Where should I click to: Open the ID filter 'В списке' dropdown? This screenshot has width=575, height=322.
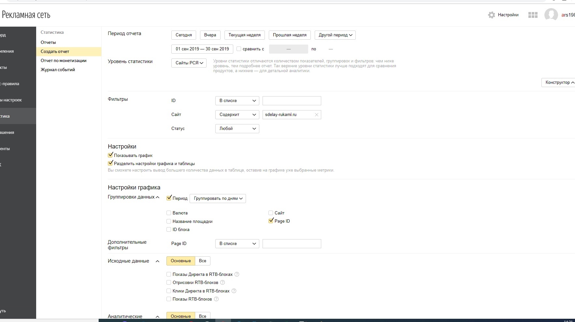coord(237,101)
